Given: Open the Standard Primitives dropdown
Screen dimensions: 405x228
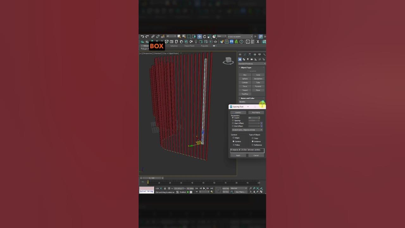Looking at the screenshot, I should [x=252, y=64].
